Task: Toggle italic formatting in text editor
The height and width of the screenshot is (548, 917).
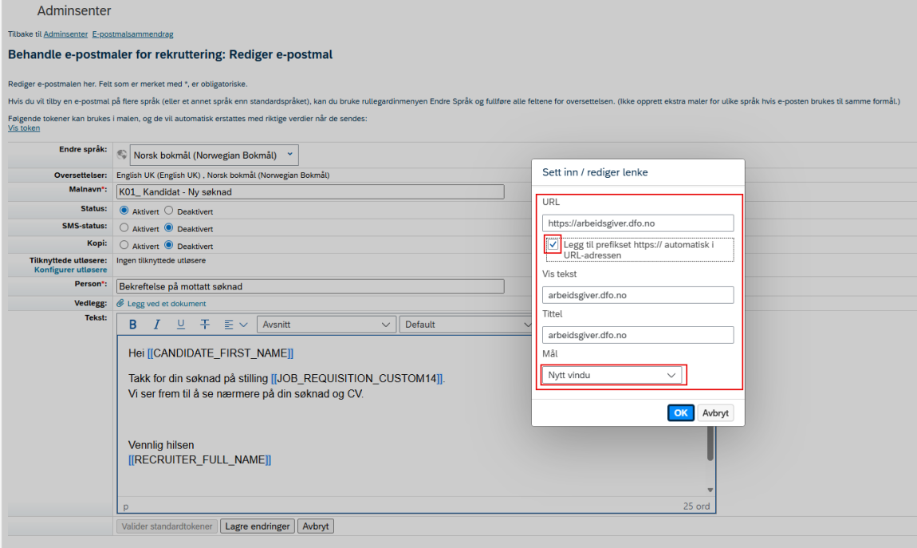Action: pos(156,325)
